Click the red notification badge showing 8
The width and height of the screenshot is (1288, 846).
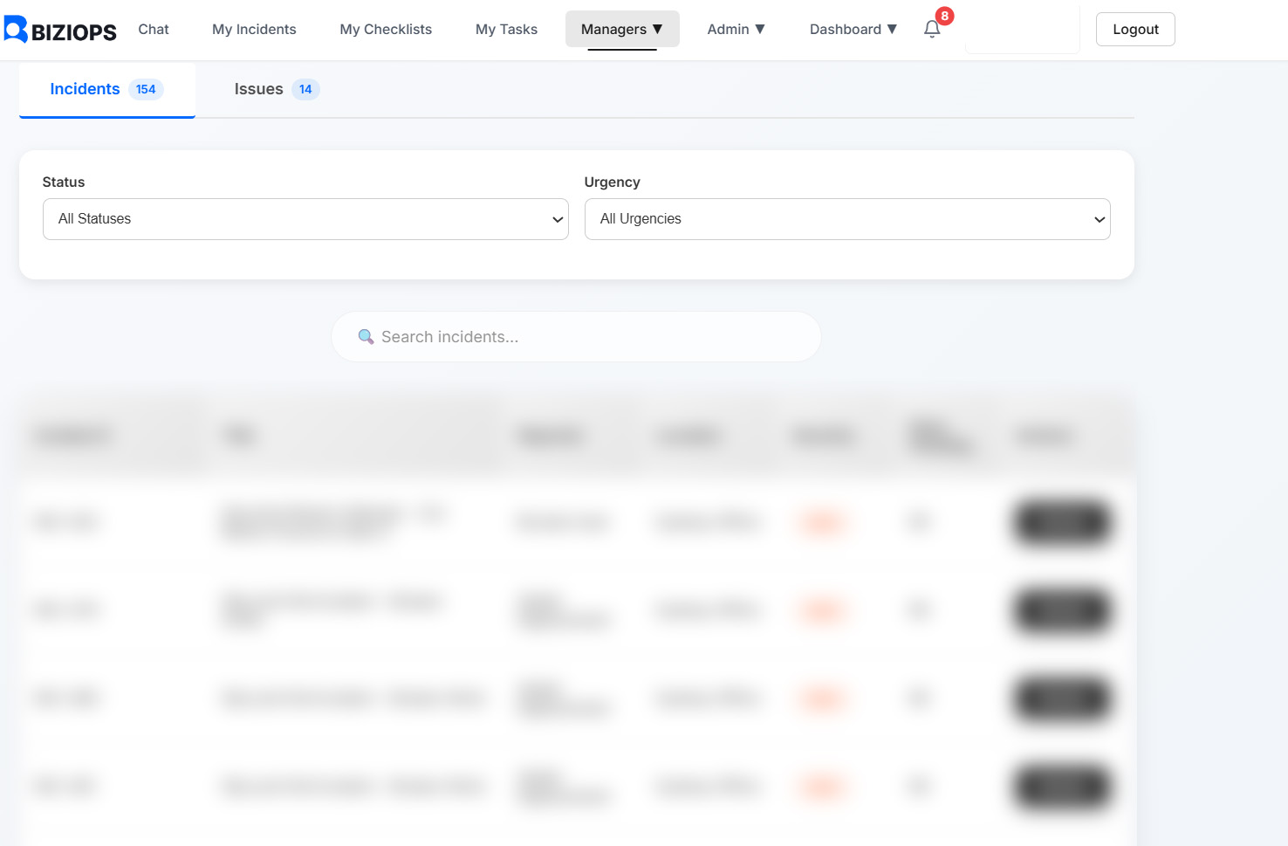(x=943, y=16)
